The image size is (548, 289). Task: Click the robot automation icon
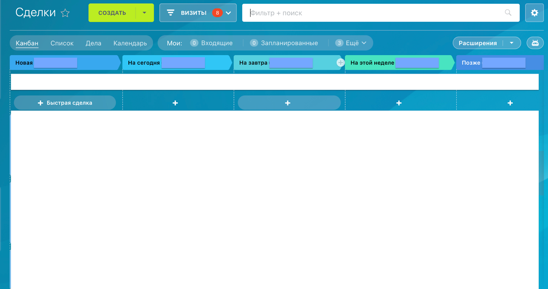[535, 43]
